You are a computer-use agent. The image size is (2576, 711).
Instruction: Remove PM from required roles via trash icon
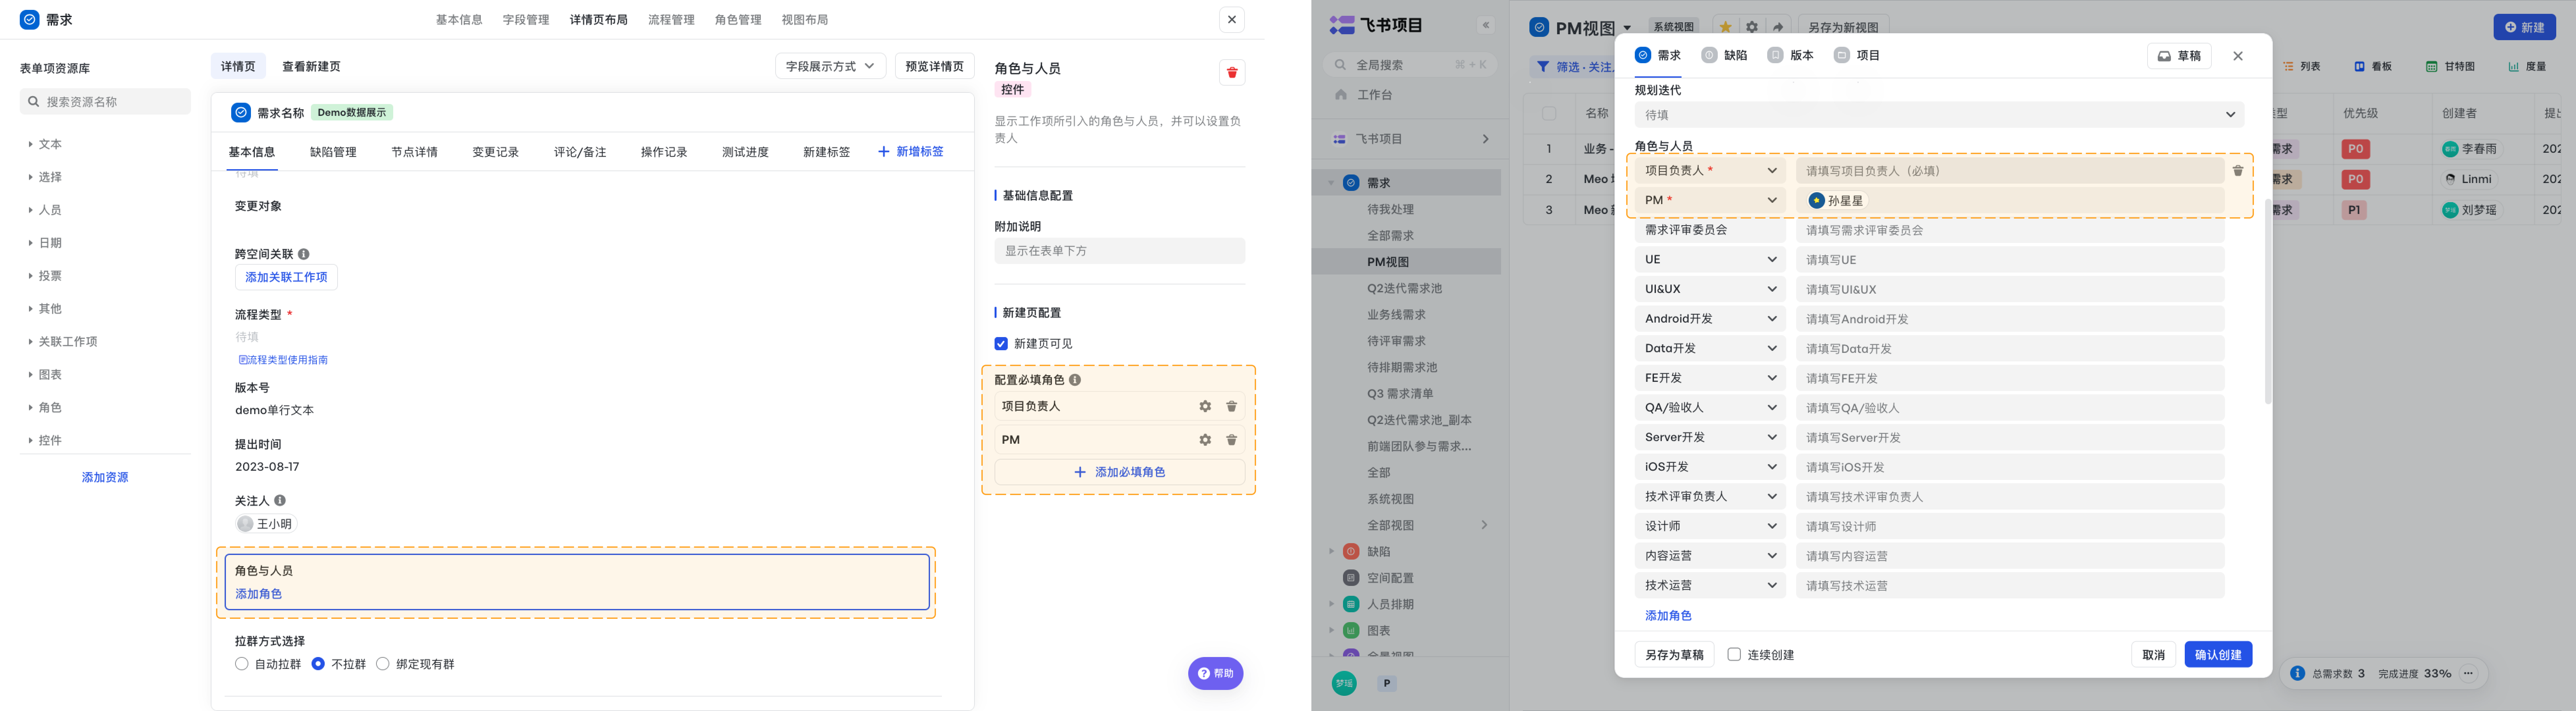1232,440
